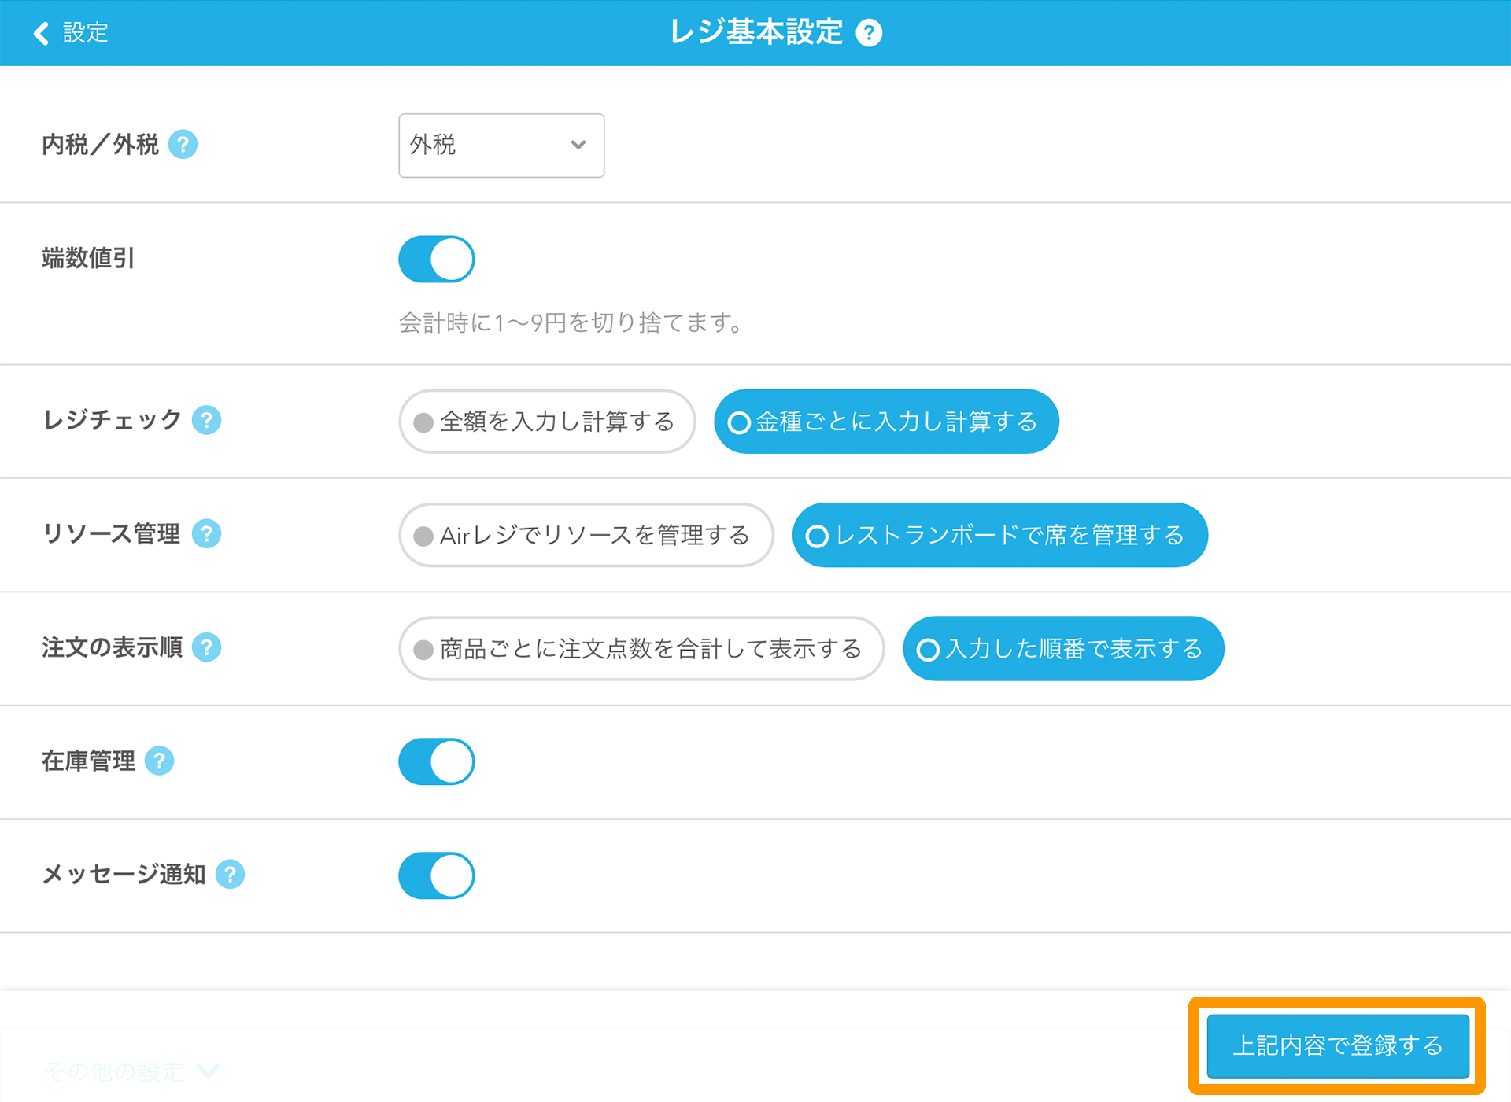This screenshot has height=1102, width=1511.
Task: Toggle the 端数値引 switch
Action: [x=437, y=259]
